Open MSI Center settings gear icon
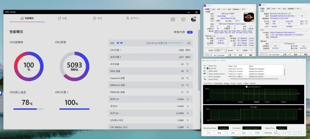 183,19
